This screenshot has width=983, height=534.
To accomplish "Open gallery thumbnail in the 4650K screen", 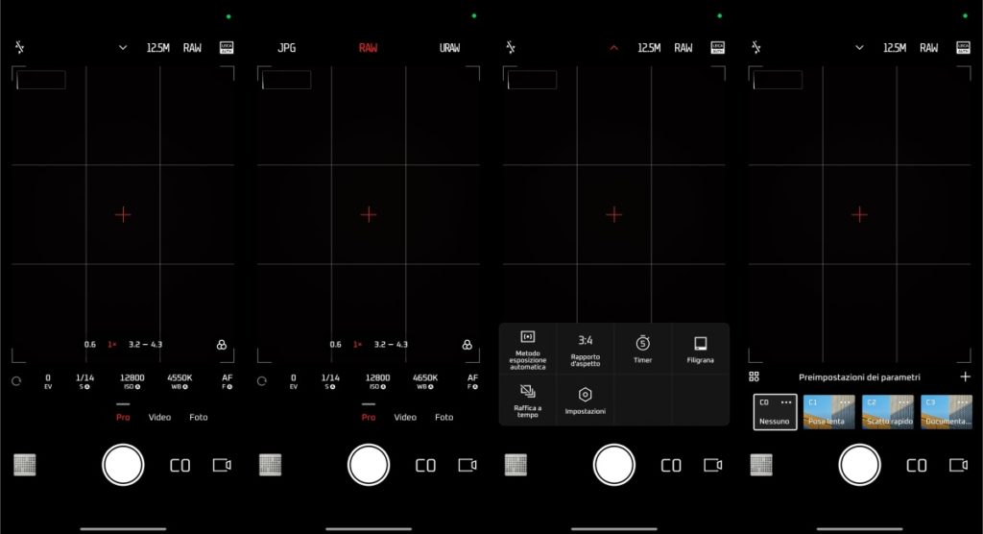I will tap(270, 465).
